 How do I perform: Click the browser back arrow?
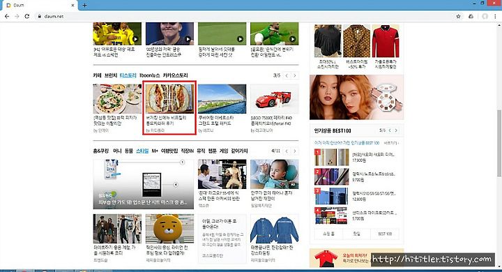pyautogui.click(x=7, y=16)
